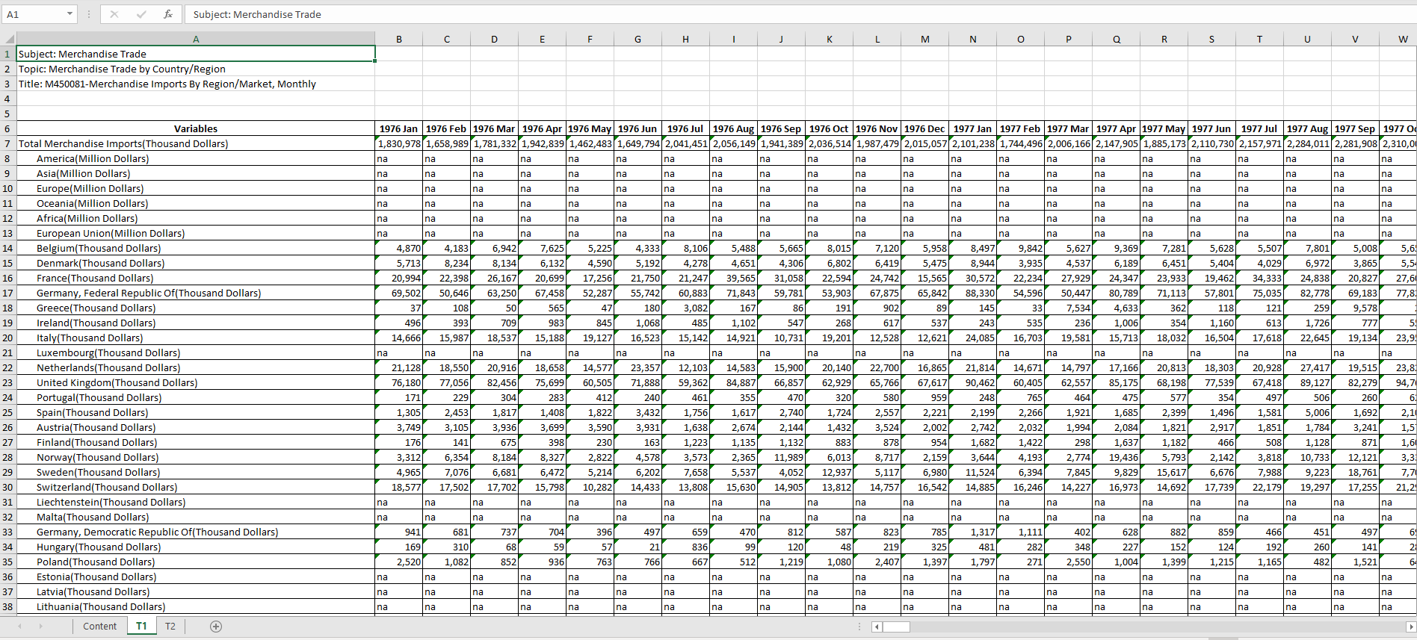
Task: Click the horizontal scrollbar left arrow
Action: point(877,627)
